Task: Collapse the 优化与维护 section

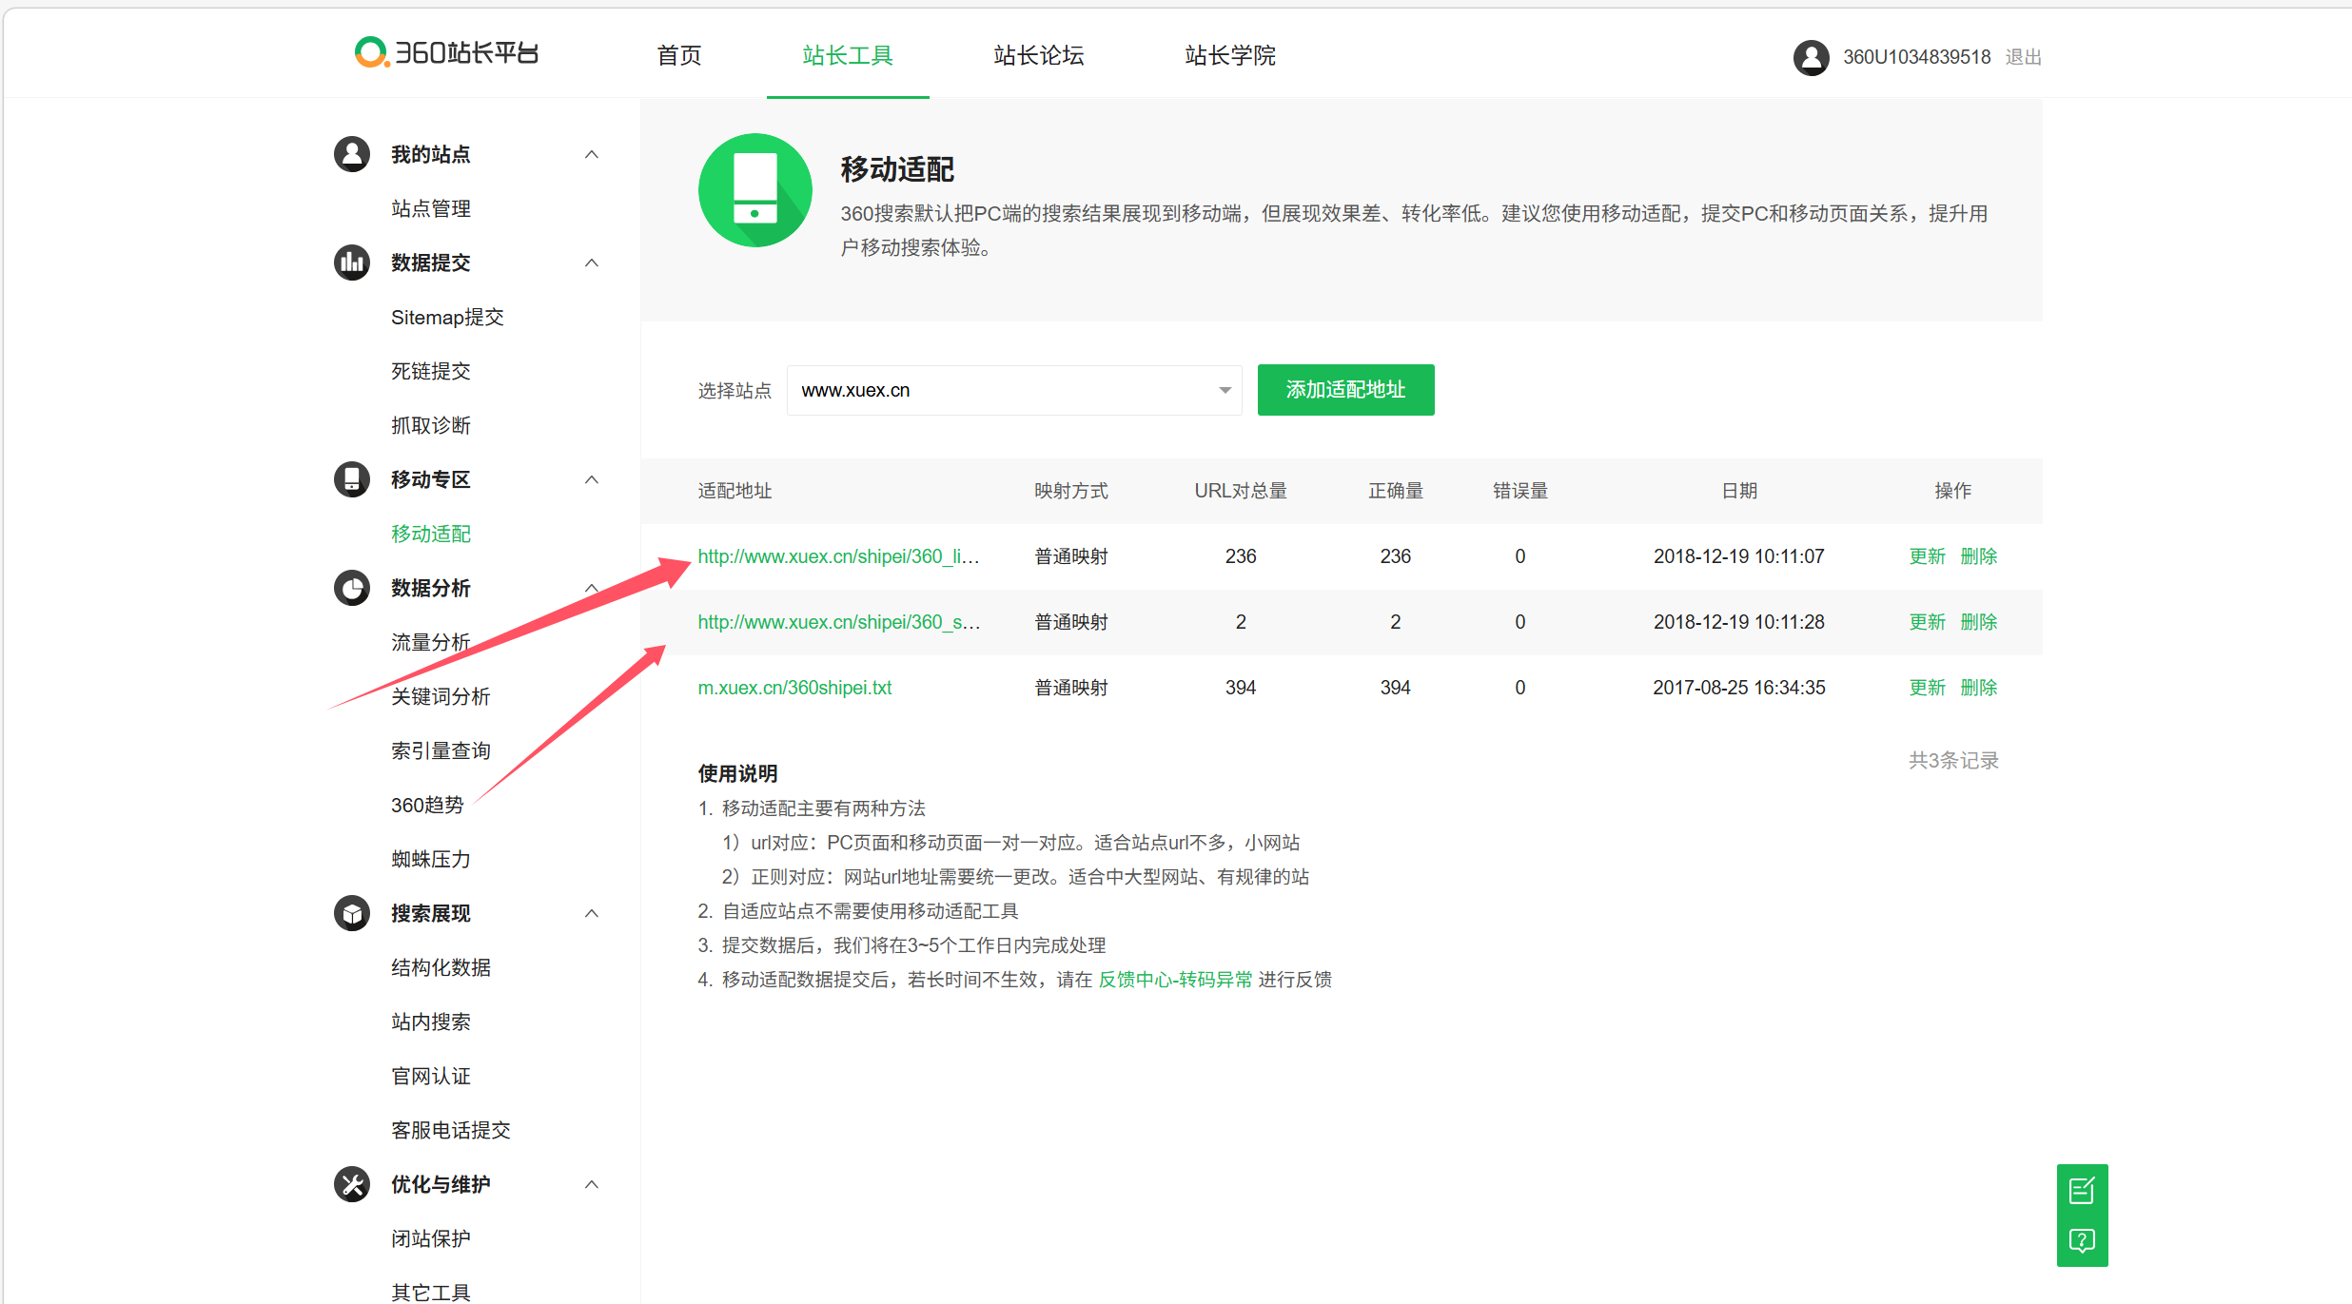Action: click(592, 1184)
